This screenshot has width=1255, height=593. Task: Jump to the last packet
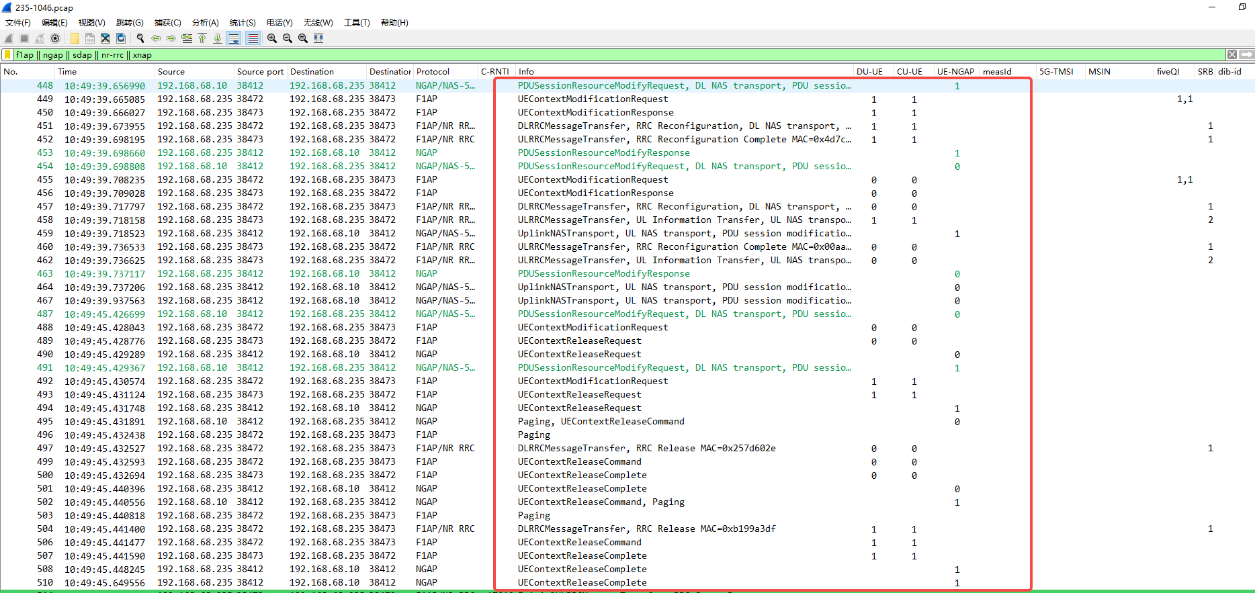pyautogui.click(x=218, y=38)
